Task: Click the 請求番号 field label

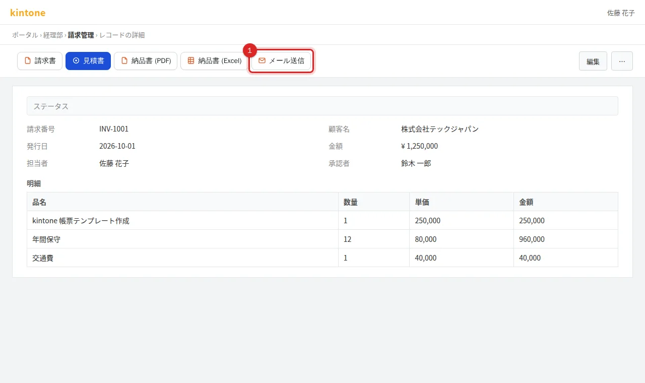Action: 41,129
